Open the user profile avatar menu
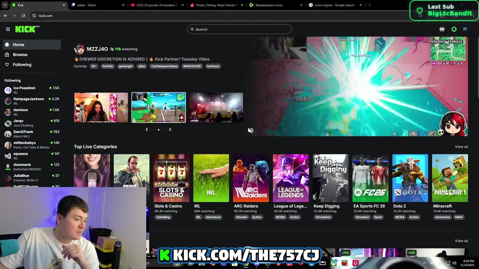479x269 pixels. tap(465, 29)
